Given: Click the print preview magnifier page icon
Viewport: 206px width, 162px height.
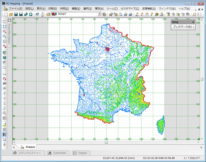Looking at the screenshot, I should 121,14.
